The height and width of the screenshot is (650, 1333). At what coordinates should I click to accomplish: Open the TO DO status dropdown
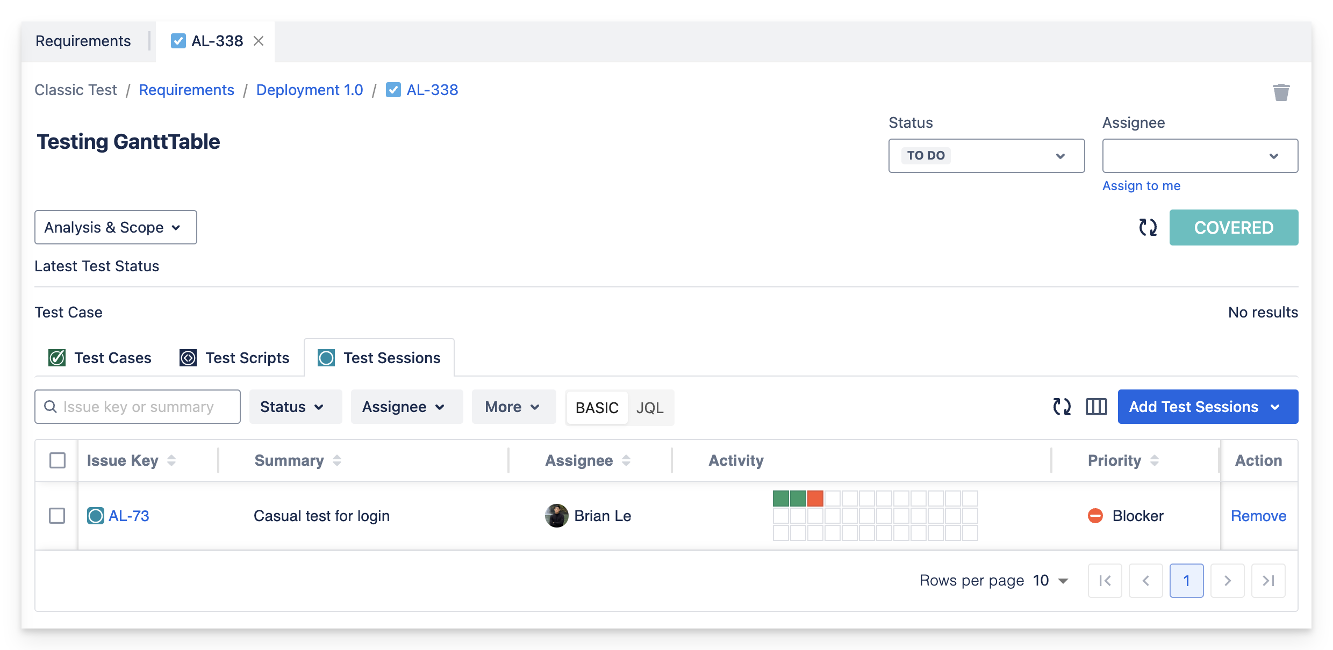coord(986,156)
